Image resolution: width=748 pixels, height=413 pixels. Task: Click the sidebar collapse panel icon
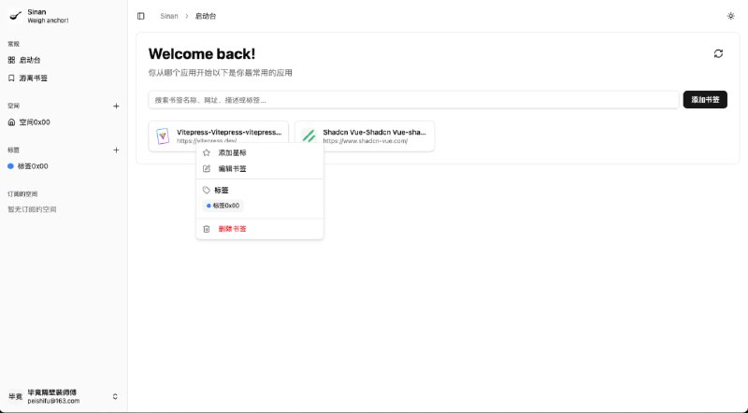point(140,16)
